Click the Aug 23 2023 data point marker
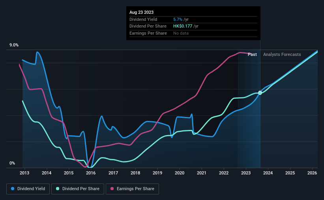Image resolution: width=324 pixels, height=200 pixels. (x=260, y=93)
